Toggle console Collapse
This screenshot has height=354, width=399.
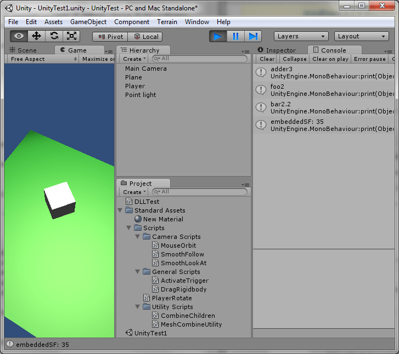tap(294, 59)
